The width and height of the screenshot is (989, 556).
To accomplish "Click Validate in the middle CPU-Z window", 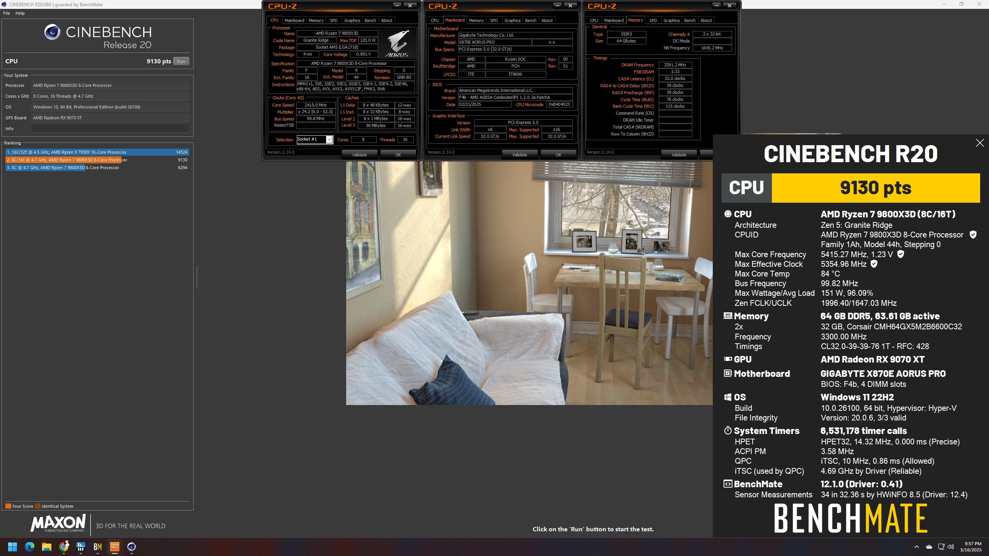I will coord(520,155).
